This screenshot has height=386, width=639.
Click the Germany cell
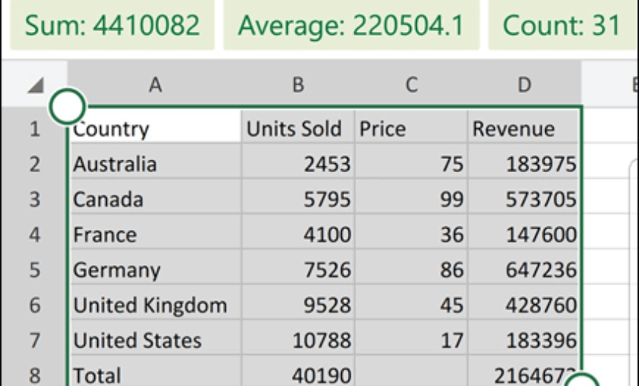tap(155, 266)
